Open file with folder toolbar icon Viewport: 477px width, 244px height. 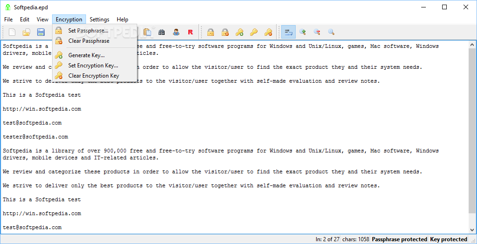tap(26, 32)
